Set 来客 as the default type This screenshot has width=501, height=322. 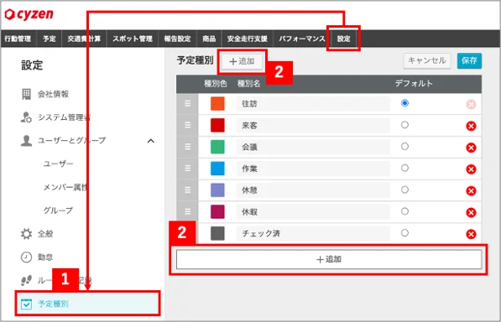[404, 125]
